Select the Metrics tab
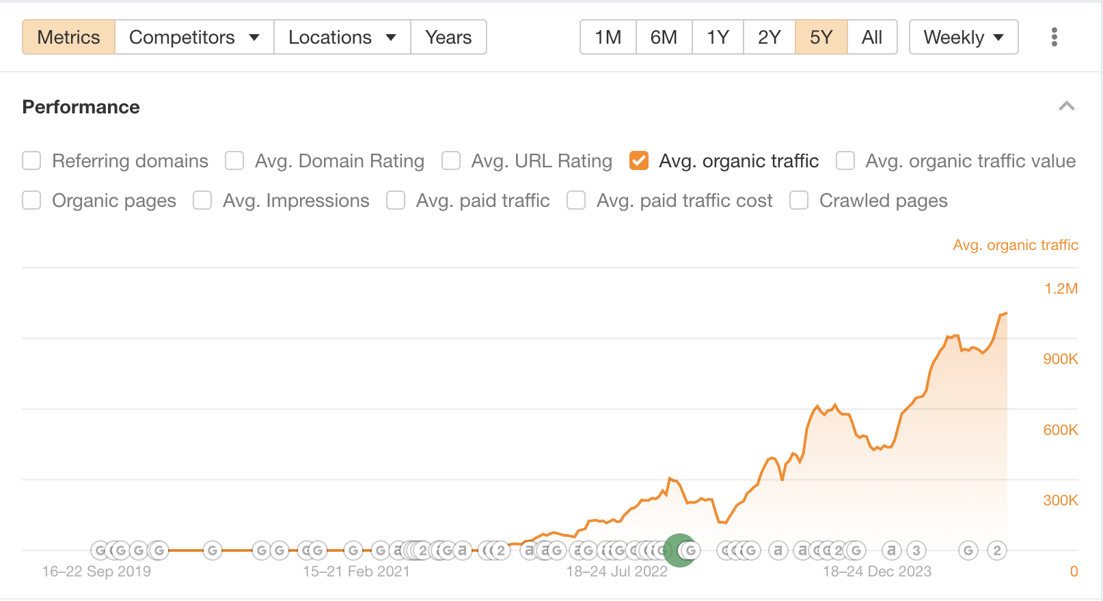1103x601 pixels. point(68,37)
